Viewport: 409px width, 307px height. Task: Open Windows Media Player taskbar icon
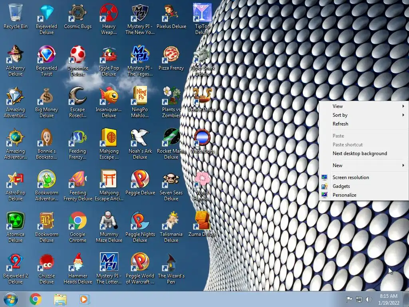pyautogui.click(x=85, y=299)
